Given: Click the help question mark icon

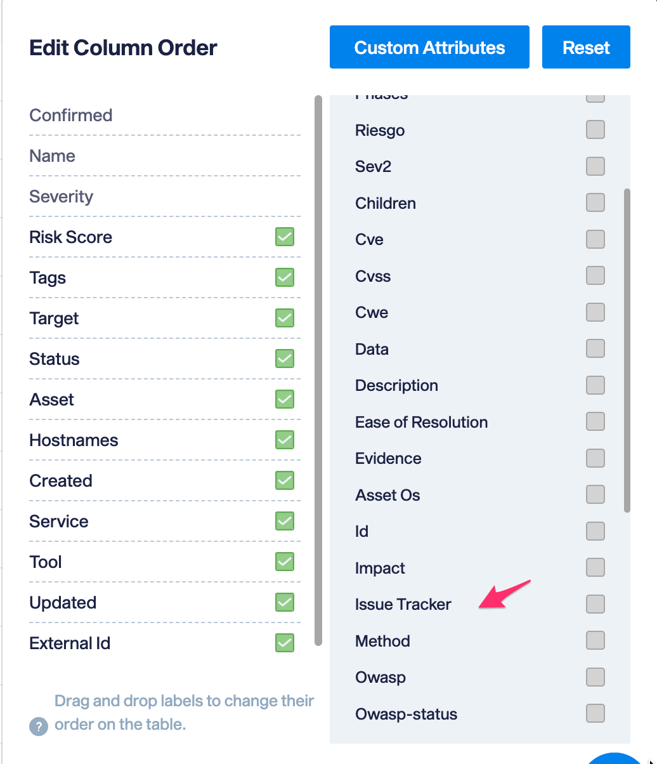Looking at the screenshot, I should 39,727.
